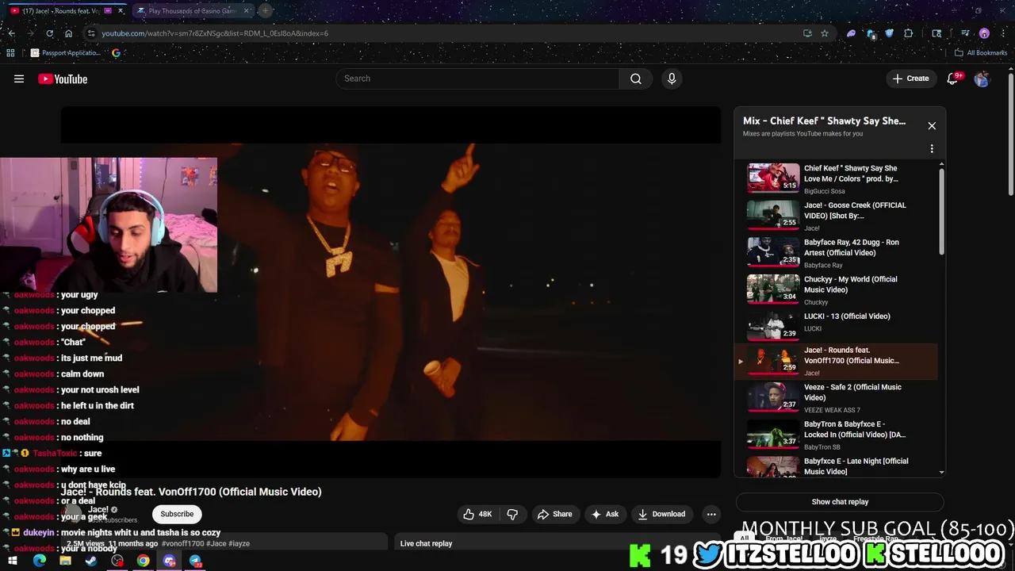
Task: Reload the YouTube page
Action: tap(49, 33)
